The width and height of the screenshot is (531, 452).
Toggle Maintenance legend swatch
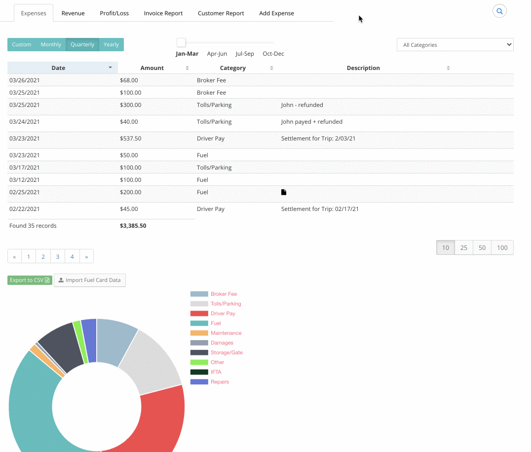pos(199,333)
